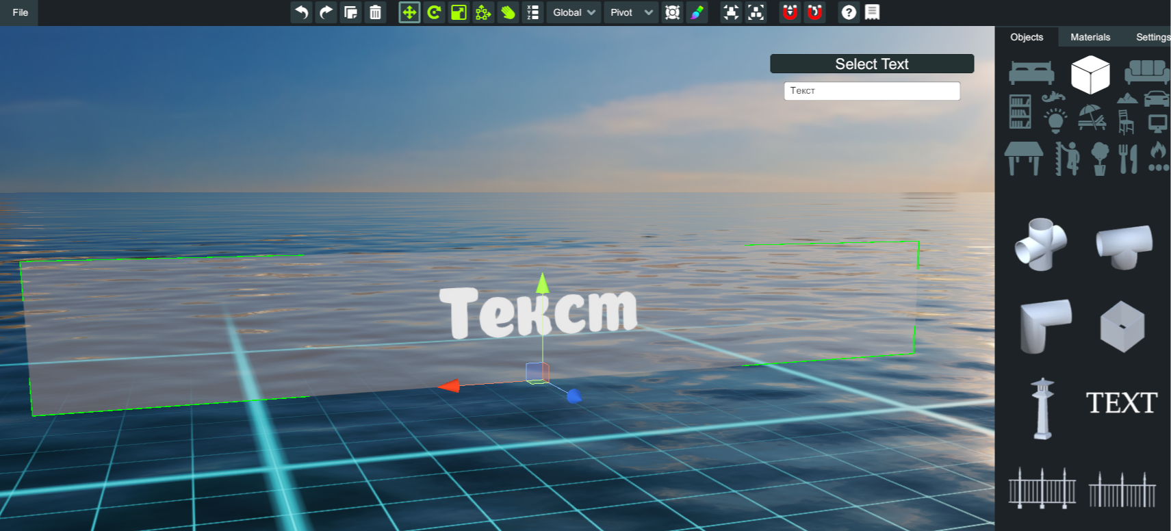Toggle the second red magnet snap
Screen dimensions: 1171x531
click(814, 12)
